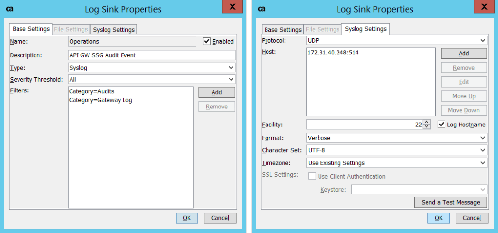The image size is (498, 233).
Task: Increase Facility value with up arrow
Action: click(427, 122)
